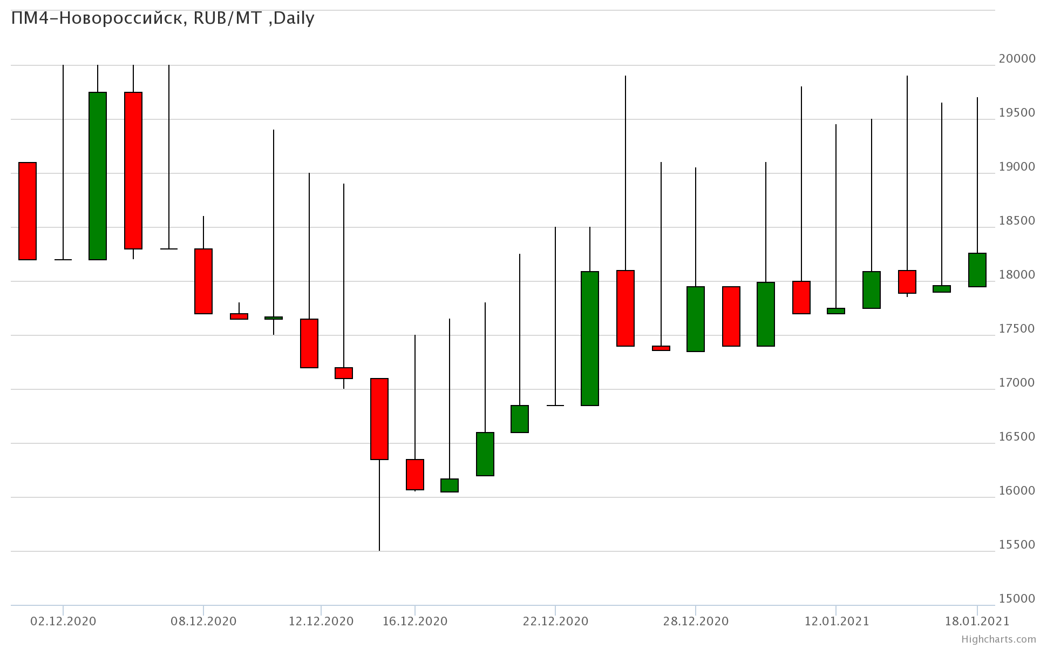The width and height of the screenshot is (1047, 648).
Task: Click the tall green candle after 02.12.2020
Action: (98, 176)
